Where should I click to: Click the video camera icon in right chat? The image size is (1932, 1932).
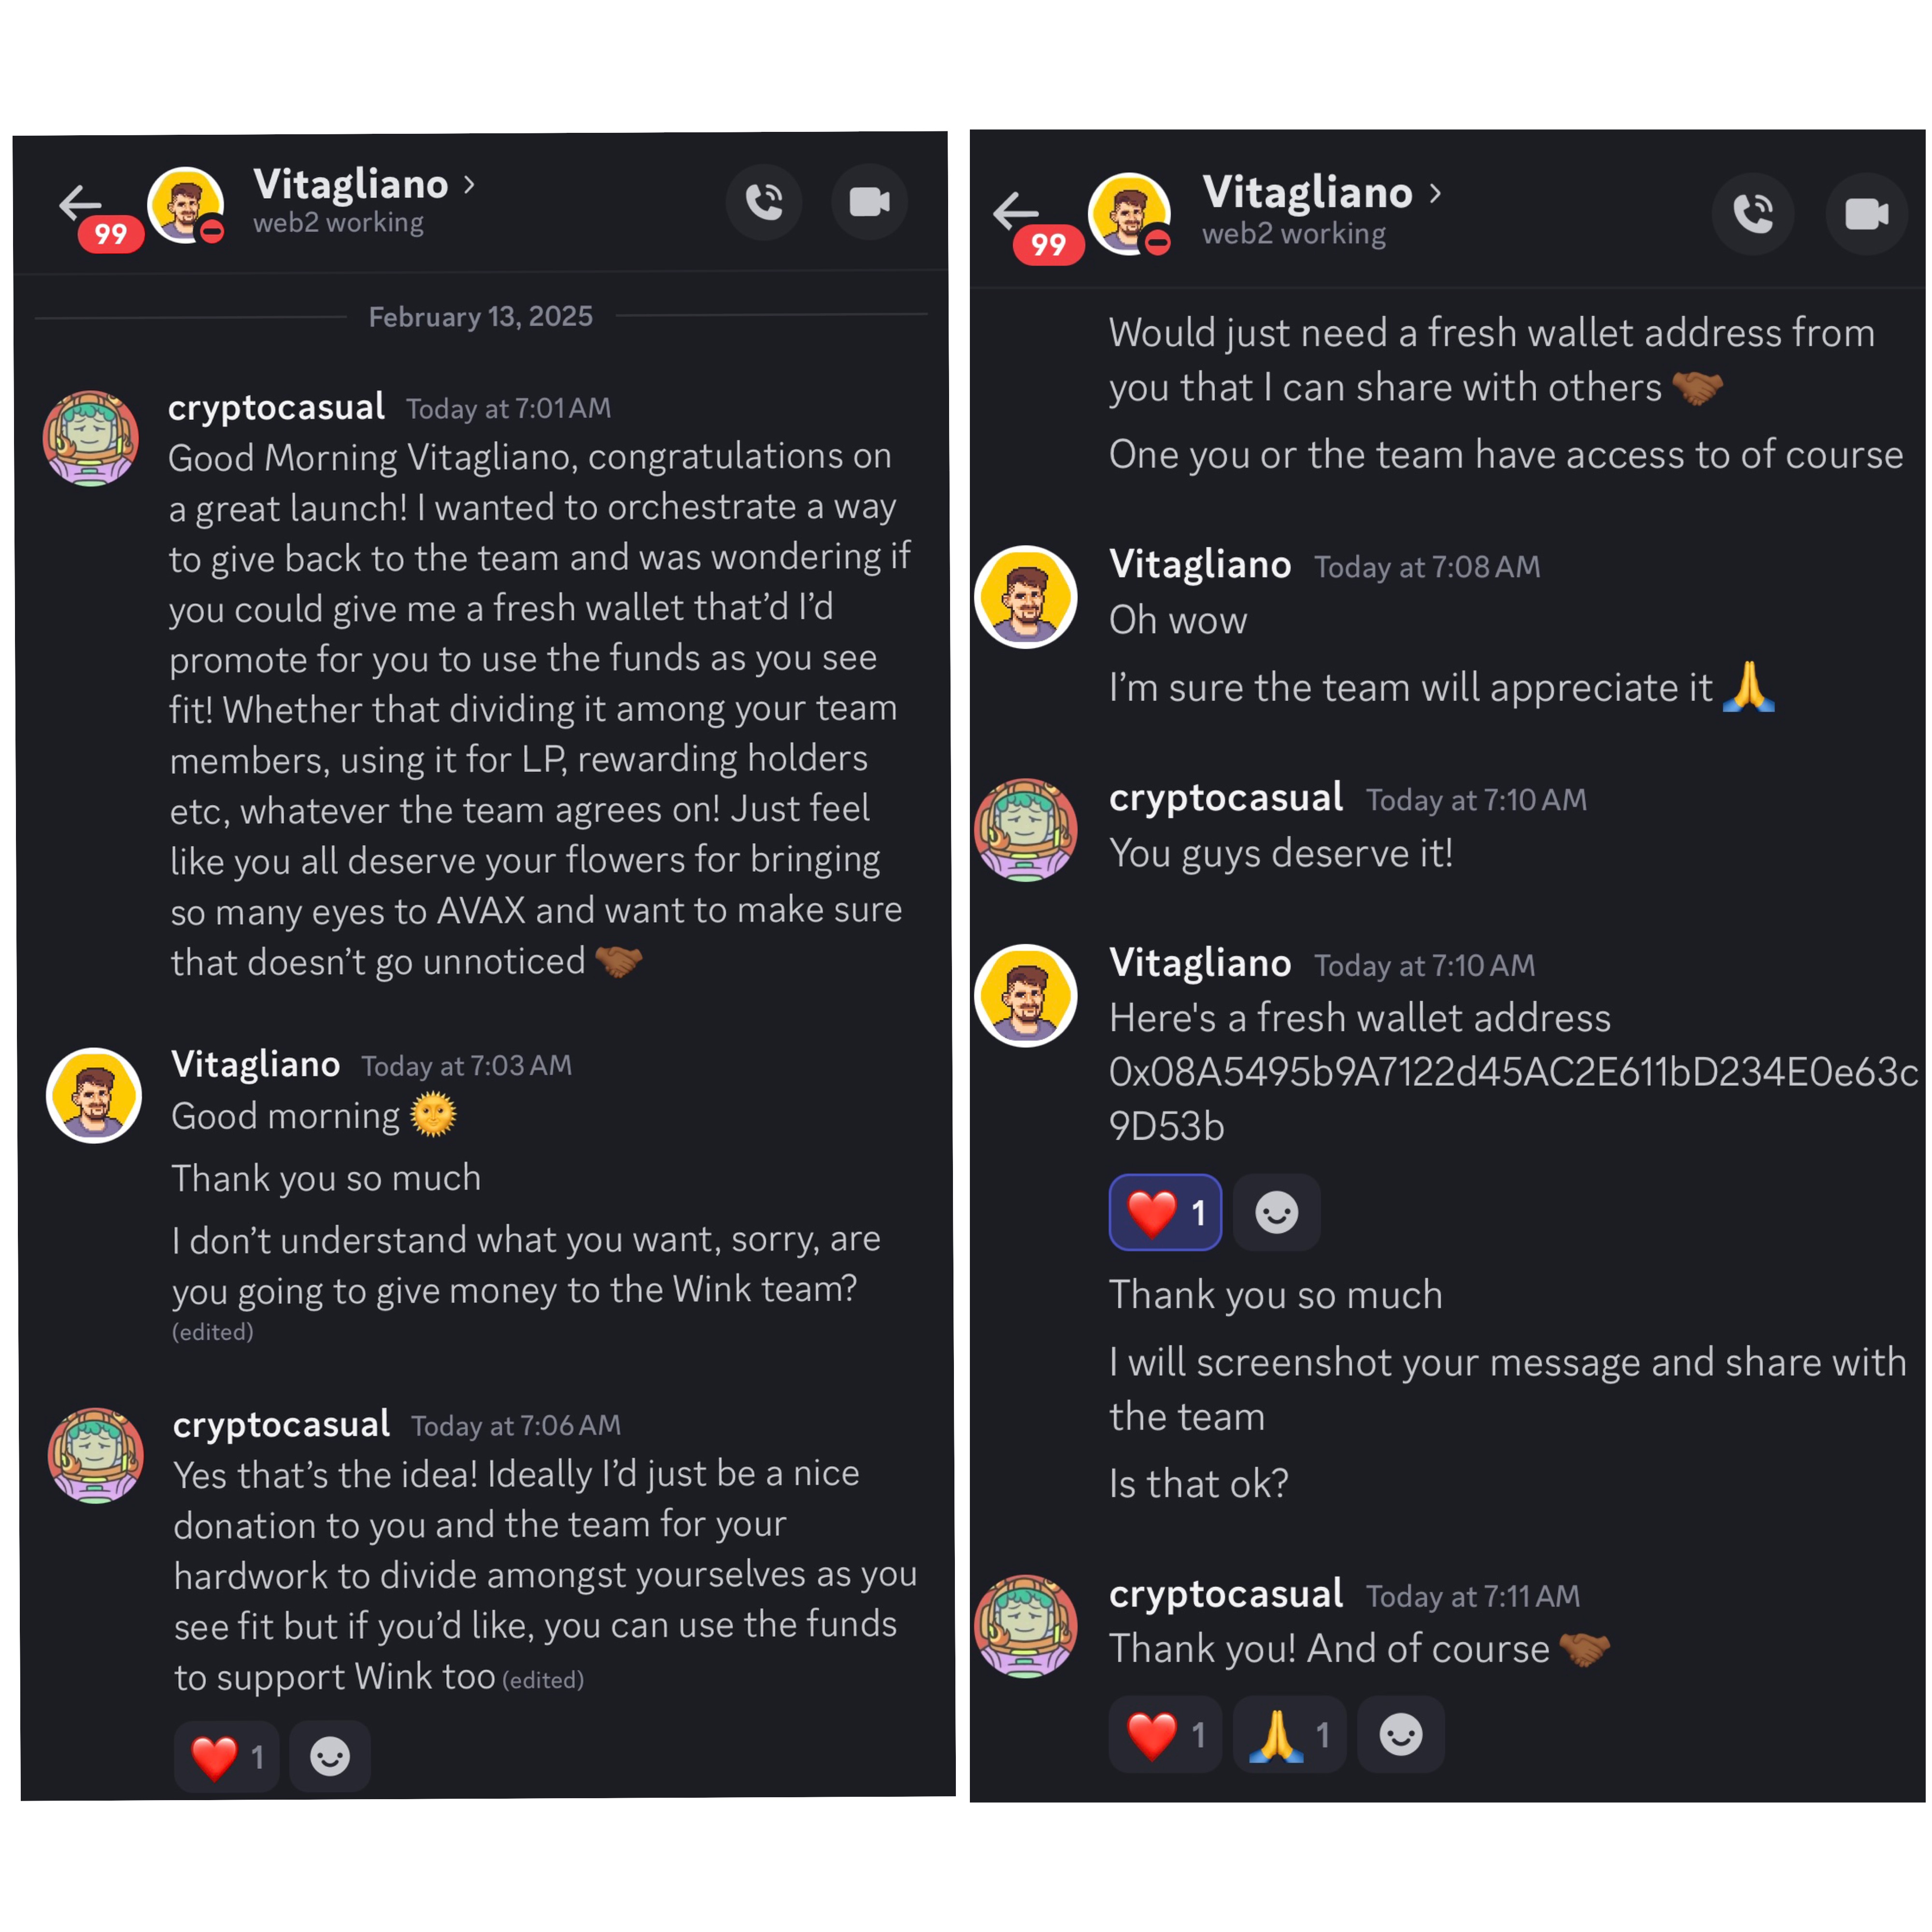[1866, 214]
